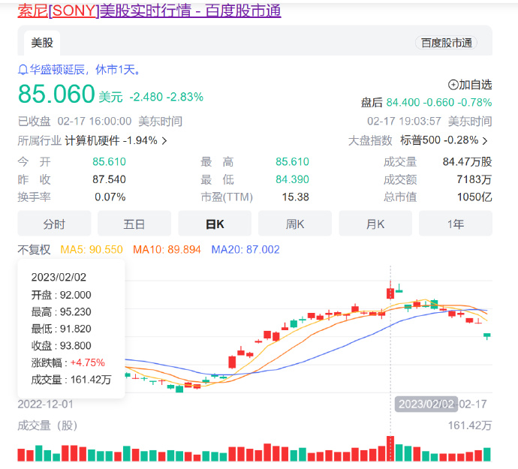The image size is (518, 469).
Task: Click the tooltip 涨跌幅 +4.75% value
Action: [88, 362]
